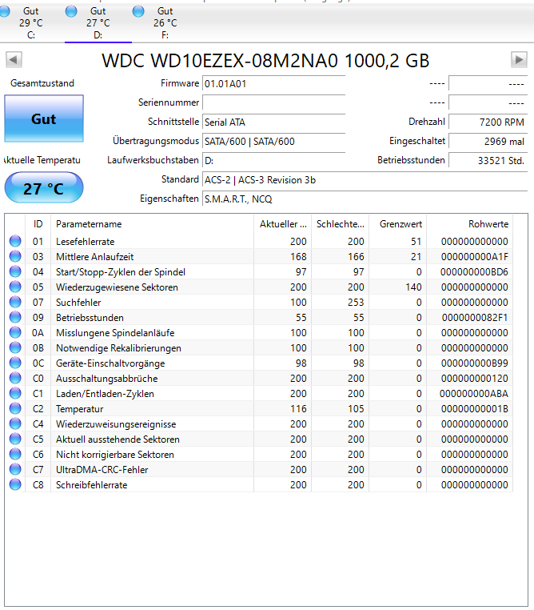Click the Parametername column header

click(152, 224)
